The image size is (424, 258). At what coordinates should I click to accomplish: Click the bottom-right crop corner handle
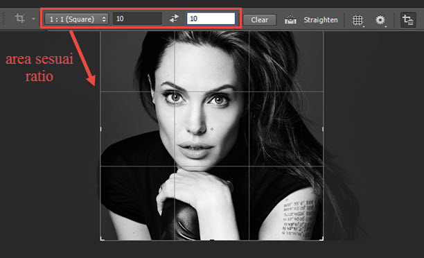pyautogui.click(x=321, y=239)
